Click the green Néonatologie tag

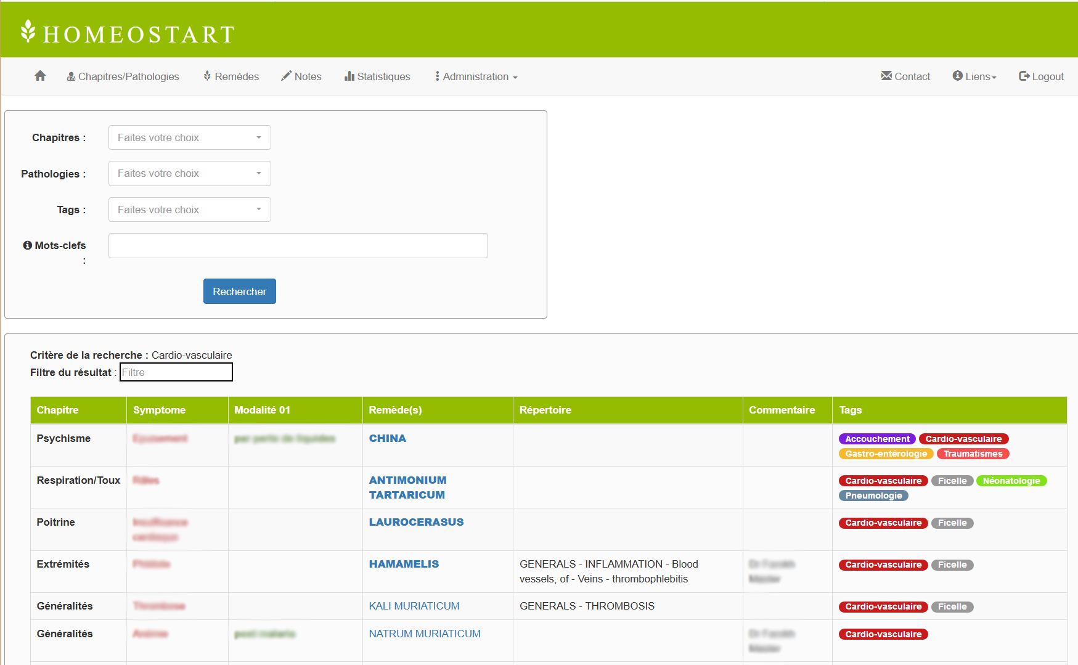click(x=1011, y=481)
